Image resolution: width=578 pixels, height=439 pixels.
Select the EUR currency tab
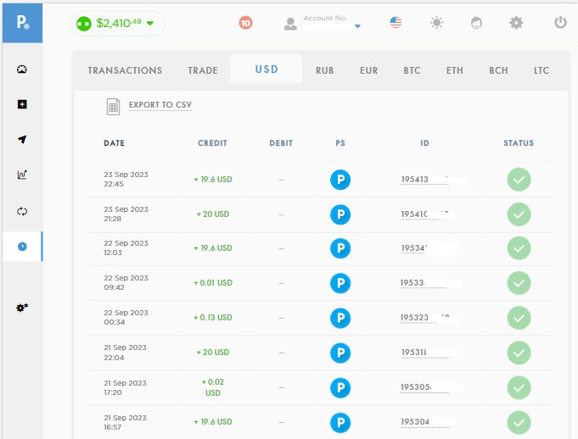coord(368,70)
